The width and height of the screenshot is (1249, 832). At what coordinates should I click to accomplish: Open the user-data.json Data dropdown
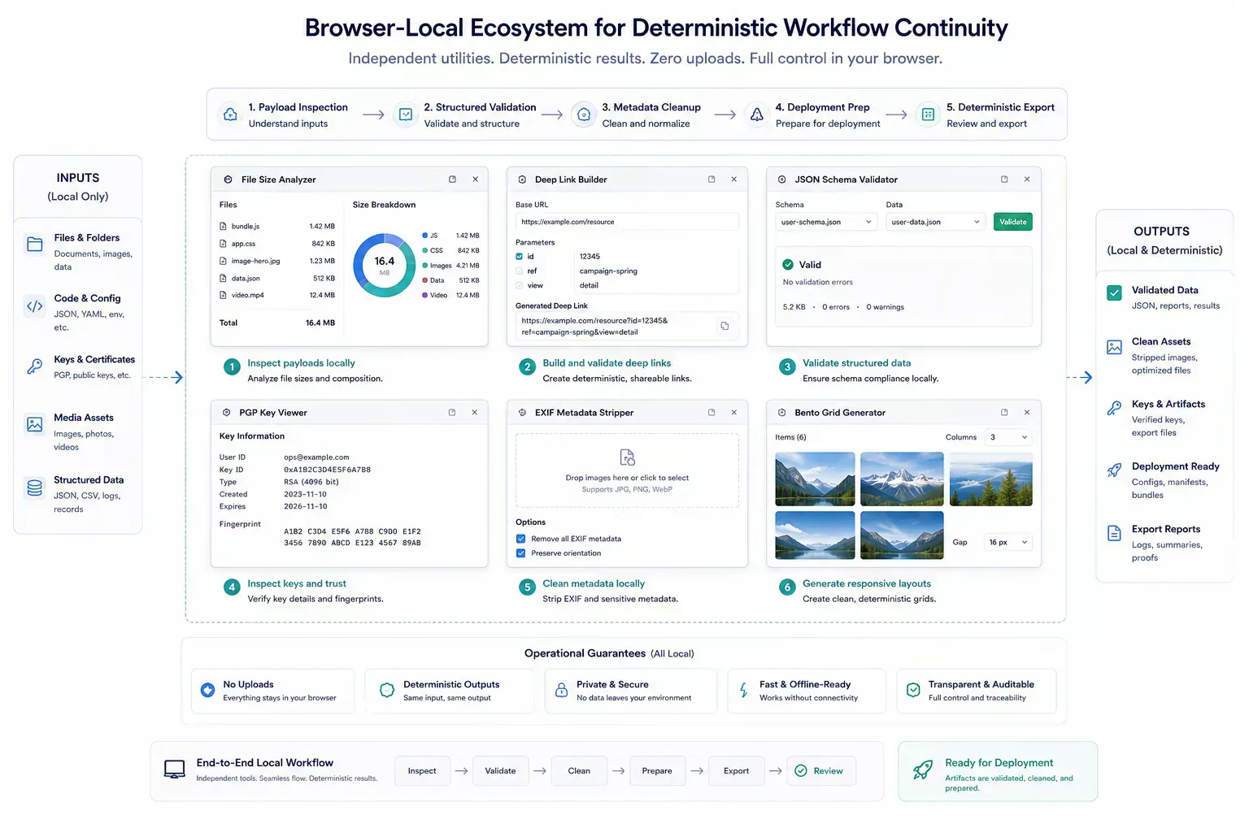point(936,222)
